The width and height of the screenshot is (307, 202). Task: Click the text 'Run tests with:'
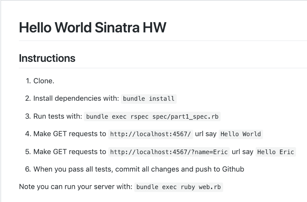[x=58, y=116]
